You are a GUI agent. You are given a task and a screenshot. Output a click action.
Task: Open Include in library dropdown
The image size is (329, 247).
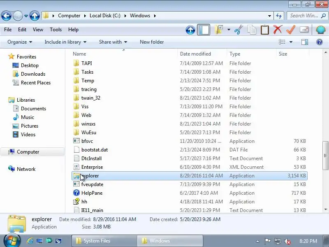65,42
